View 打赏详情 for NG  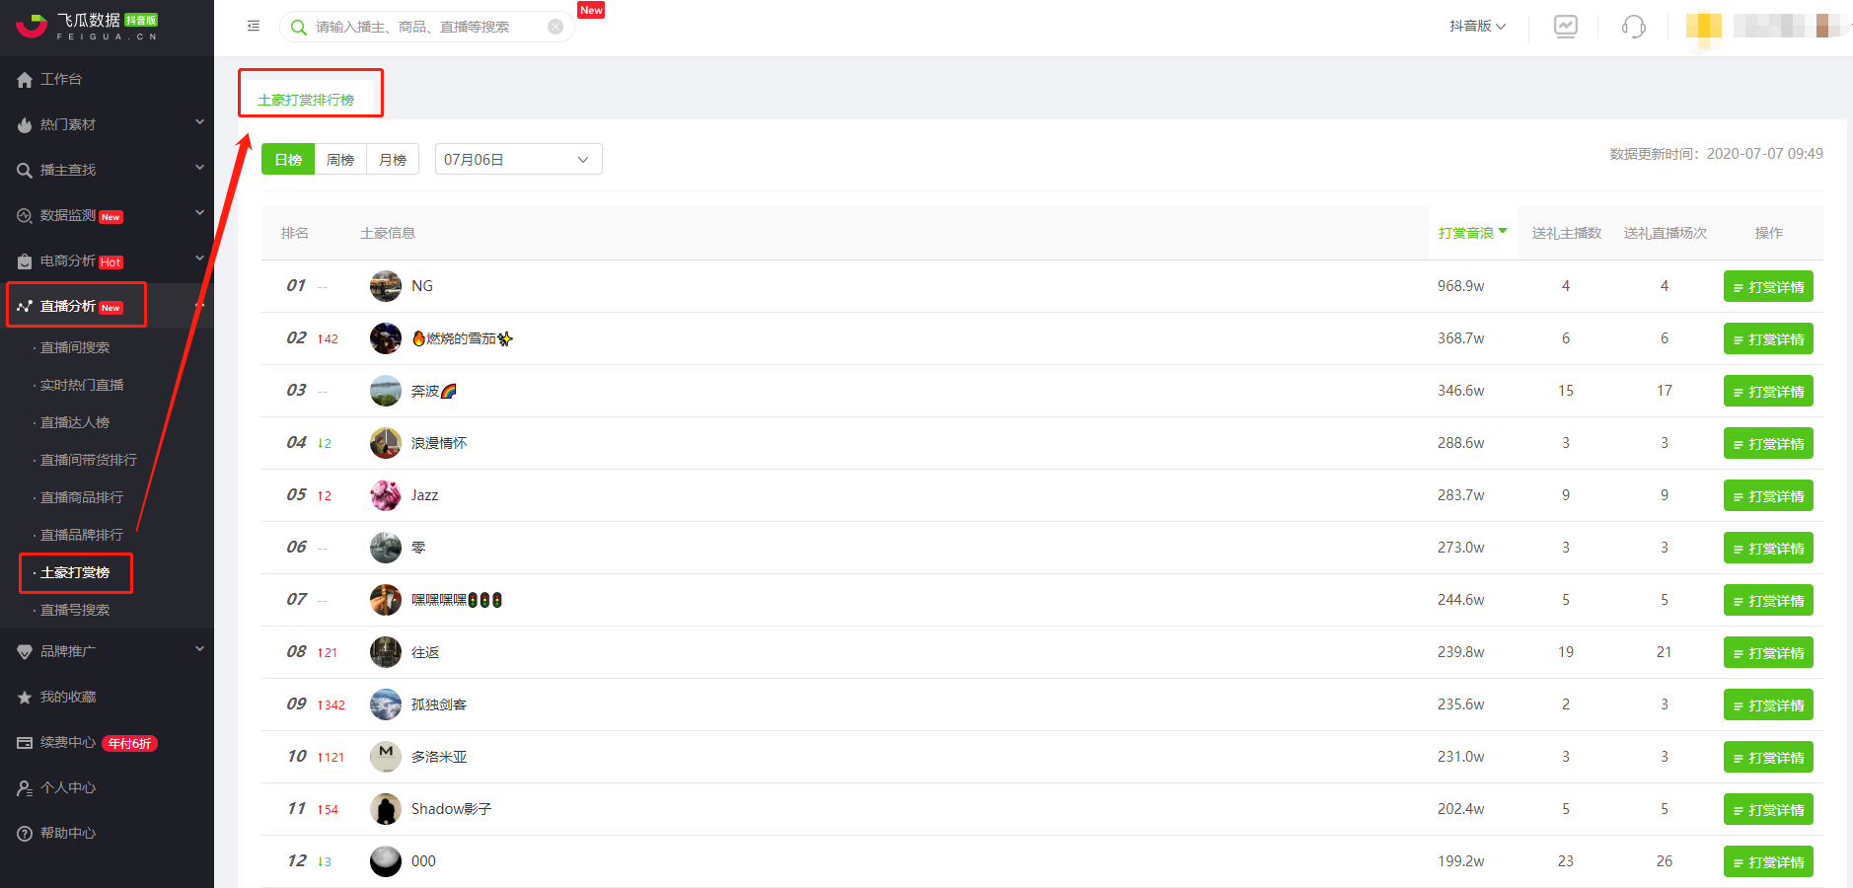(x=1768, y=287)
